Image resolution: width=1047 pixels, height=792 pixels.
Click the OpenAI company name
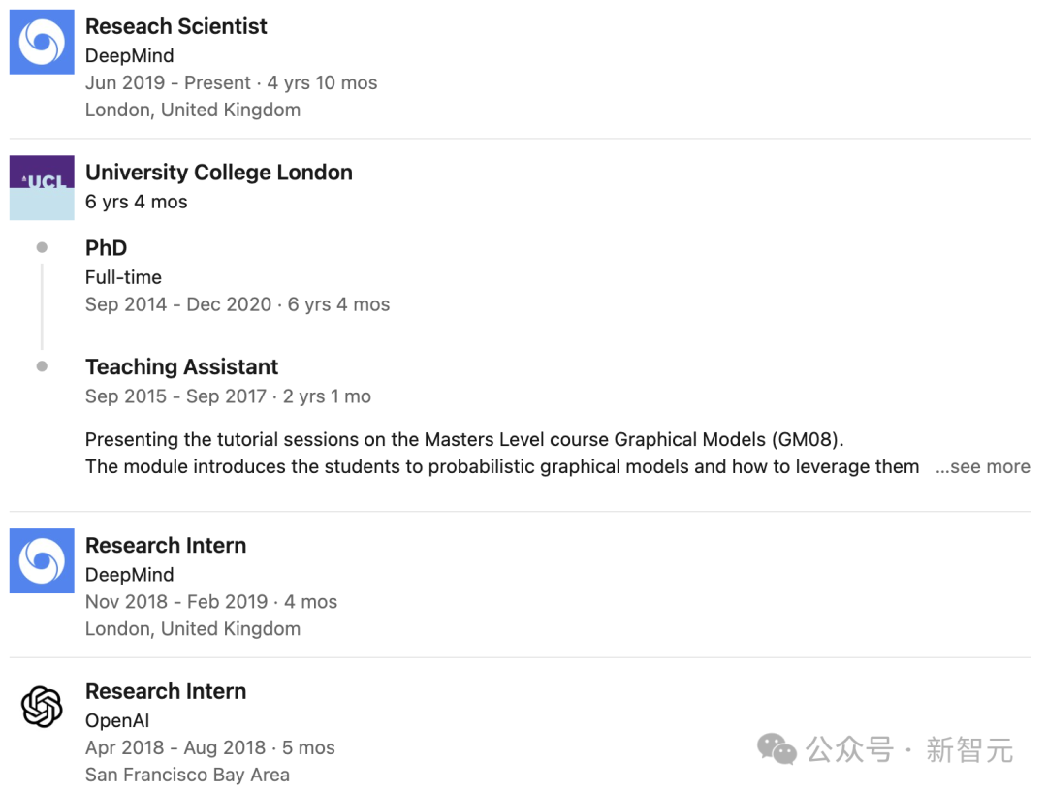click(x=117, y=720)
